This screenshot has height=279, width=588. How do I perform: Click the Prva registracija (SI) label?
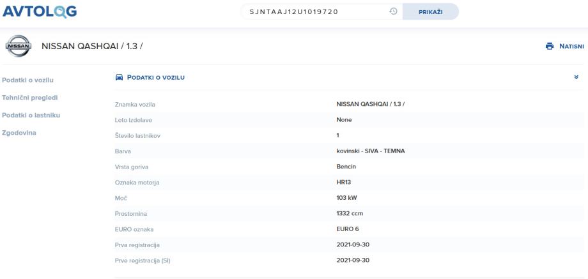(x=143, y=260)
